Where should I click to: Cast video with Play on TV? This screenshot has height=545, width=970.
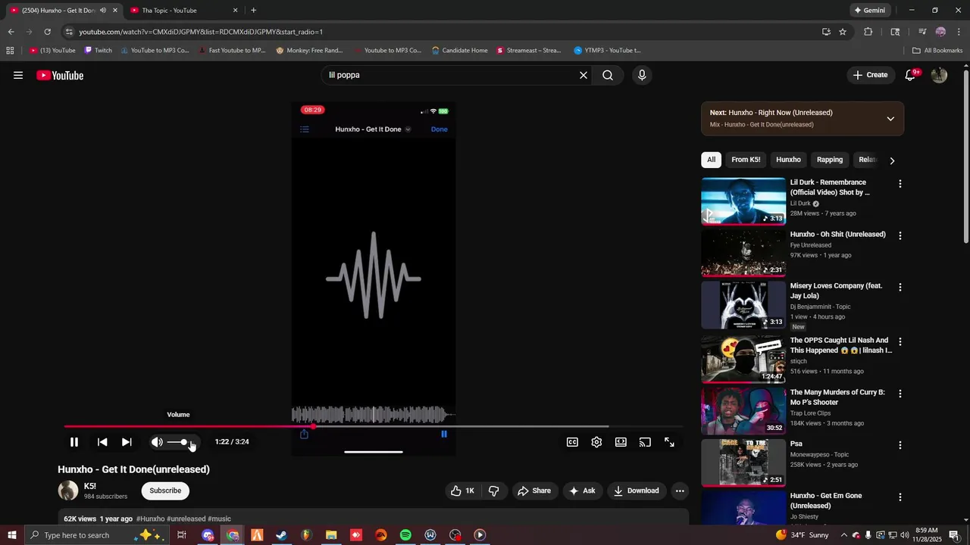point(645,442)
